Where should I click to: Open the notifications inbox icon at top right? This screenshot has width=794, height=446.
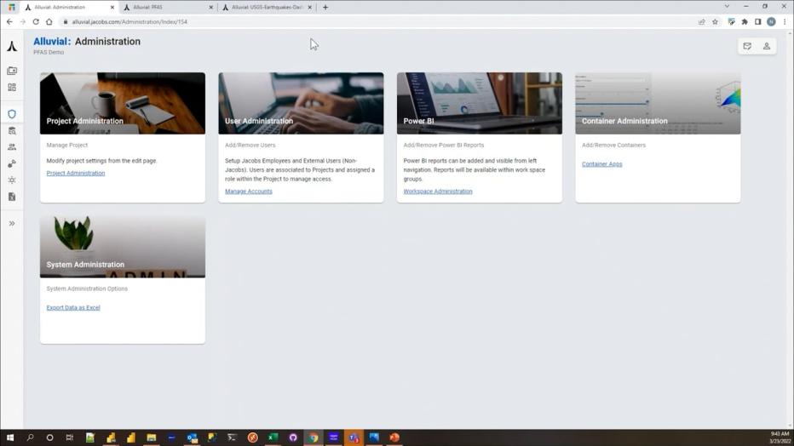(747, 46)
